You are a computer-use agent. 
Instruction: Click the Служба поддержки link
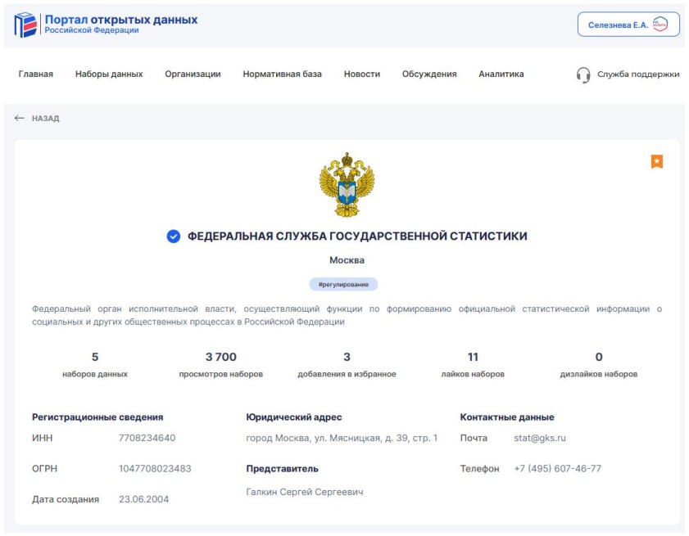point(637,74)
